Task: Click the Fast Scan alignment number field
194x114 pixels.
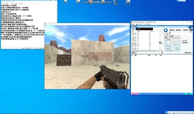Action: click(172, 48)
